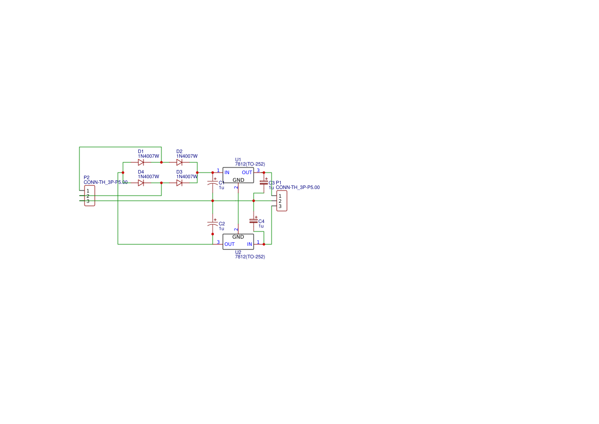This screenshot has height=424, width=599.
Task: Select the D4 diode symbol
Action: [x=141, y=183]
